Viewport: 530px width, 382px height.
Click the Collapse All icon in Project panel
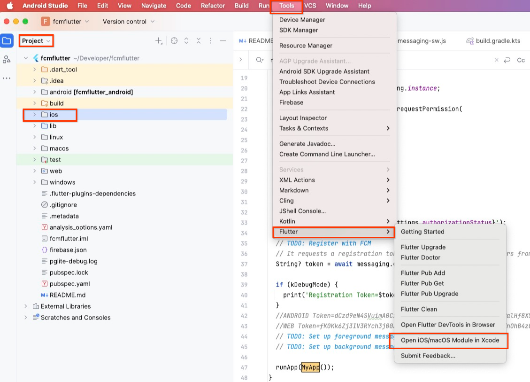(199, 41)
